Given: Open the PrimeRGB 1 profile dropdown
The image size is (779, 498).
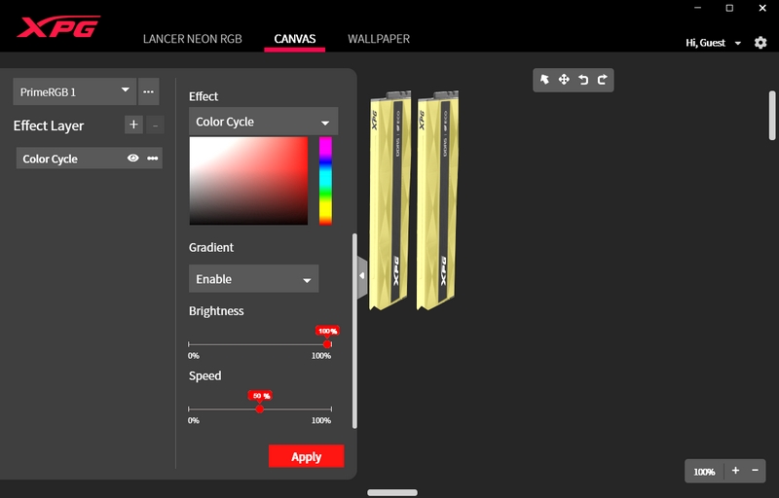Looking at the screenshot, I should click(74, 91).
